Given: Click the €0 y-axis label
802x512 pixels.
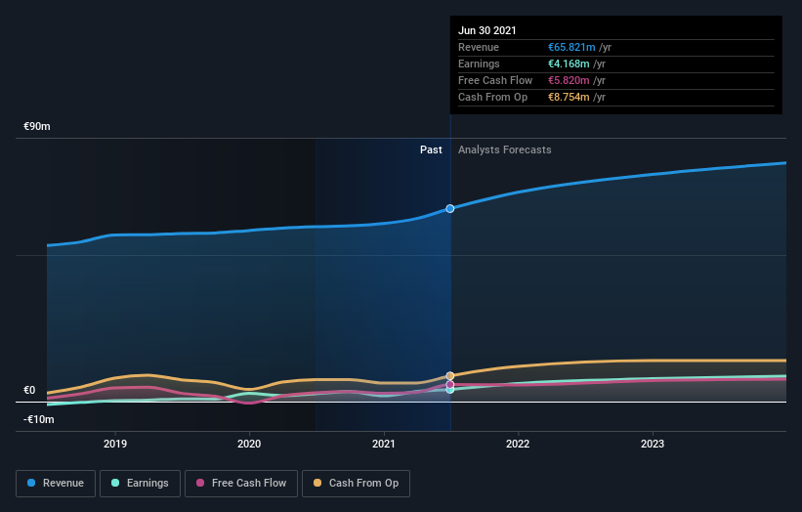Looking at the screenshot, I should pyautogui.click(x=29, y=390).
